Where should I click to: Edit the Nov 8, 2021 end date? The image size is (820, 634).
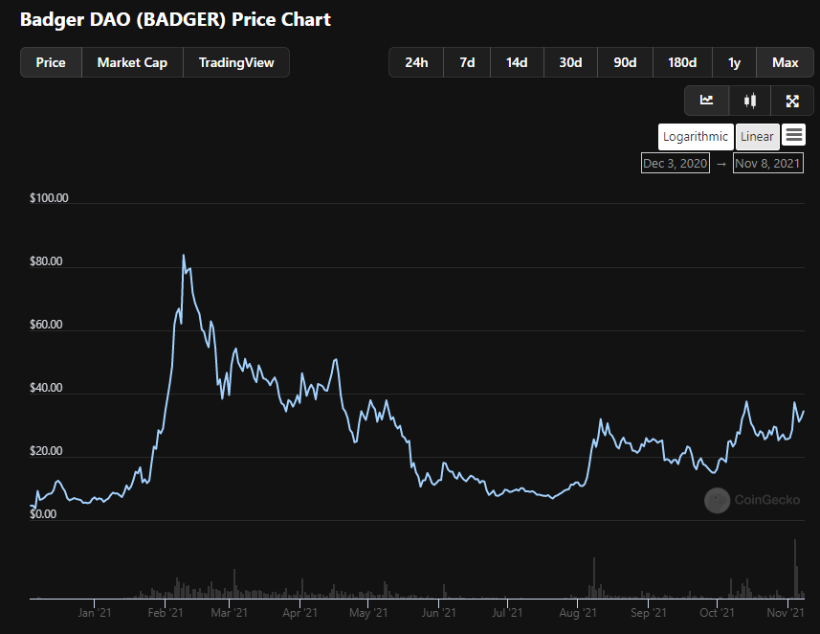click(x=767, y=164)
